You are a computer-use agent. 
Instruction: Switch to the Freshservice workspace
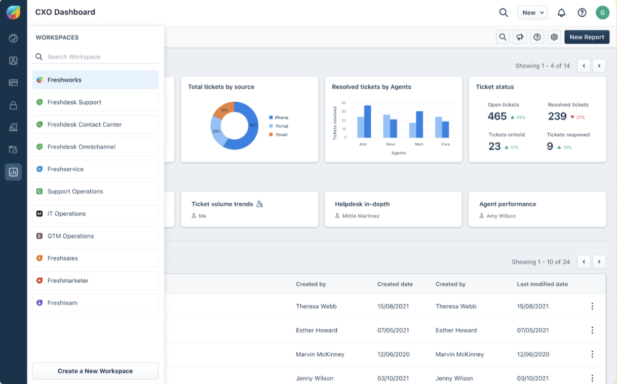click(95, 169)
